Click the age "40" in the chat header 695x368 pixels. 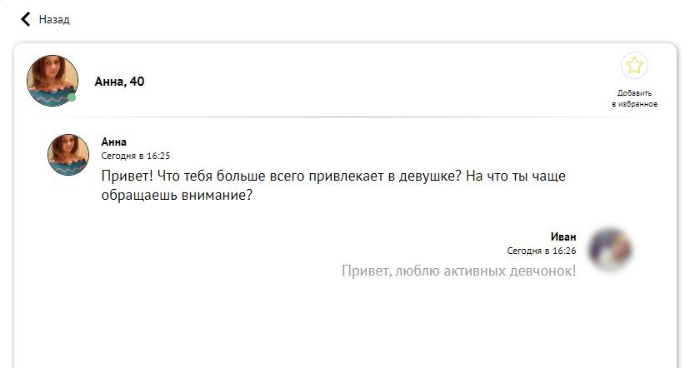[x=137, y=82]
